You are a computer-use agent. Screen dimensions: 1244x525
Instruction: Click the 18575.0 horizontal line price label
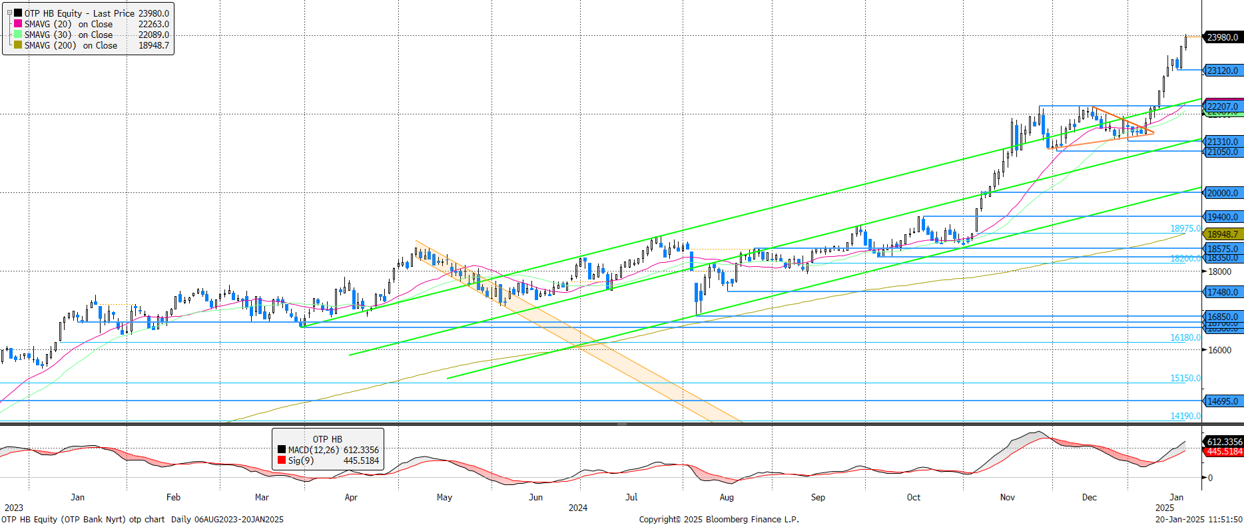(1223, 249)
